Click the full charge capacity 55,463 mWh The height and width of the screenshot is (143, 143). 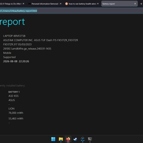[16, 119]
